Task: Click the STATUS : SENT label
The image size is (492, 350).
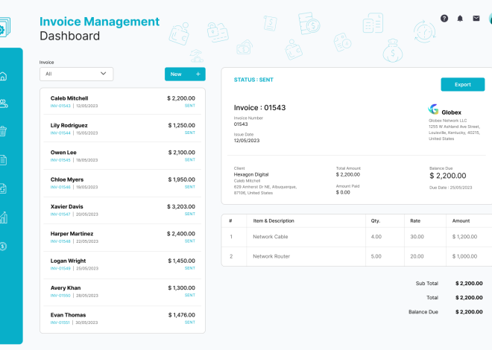Action: click(x=253, y=80)
